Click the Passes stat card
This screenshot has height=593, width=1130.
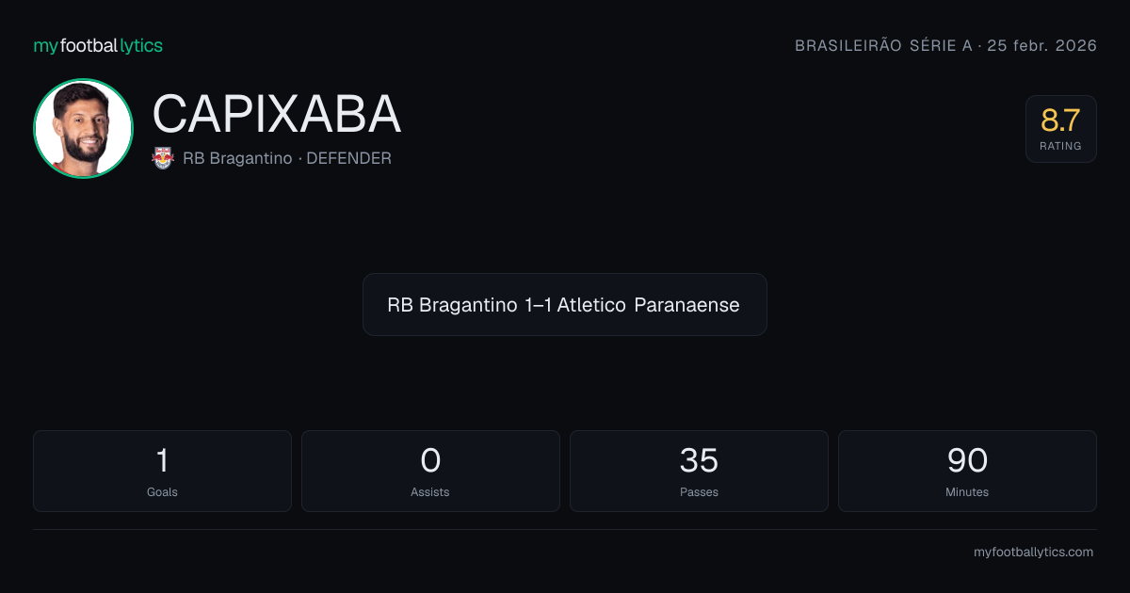(x=699, y=471)
